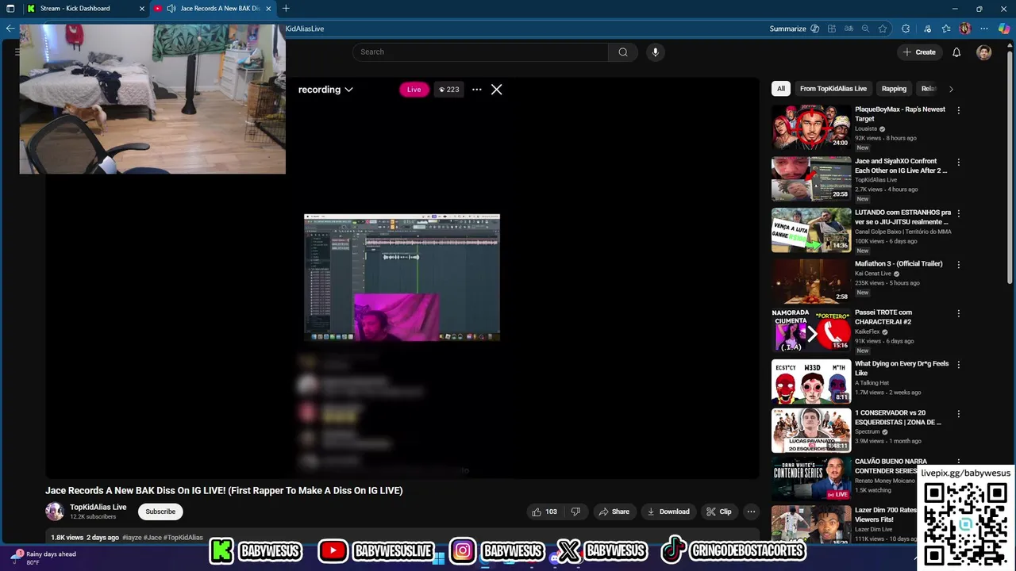
Task: Click the Clip scissors button
Action: (719, 512)
